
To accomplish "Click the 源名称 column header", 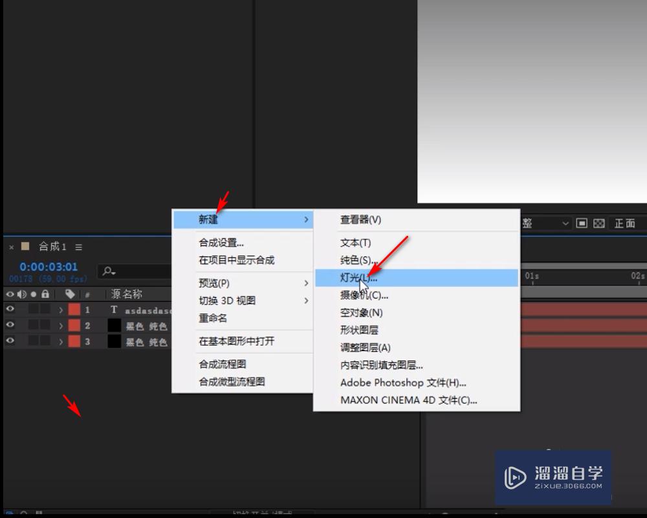I will (x=126, y=294).
